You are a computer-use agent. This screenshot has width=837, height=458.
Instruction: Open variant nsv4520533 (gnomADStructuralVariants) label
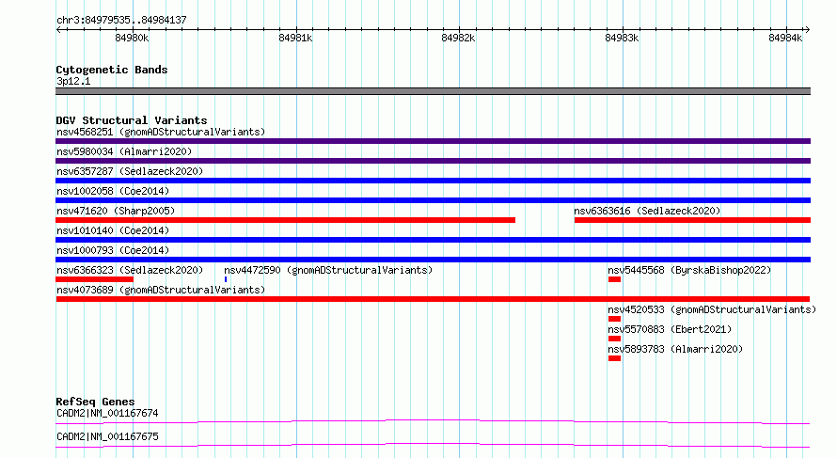point(712,309)
